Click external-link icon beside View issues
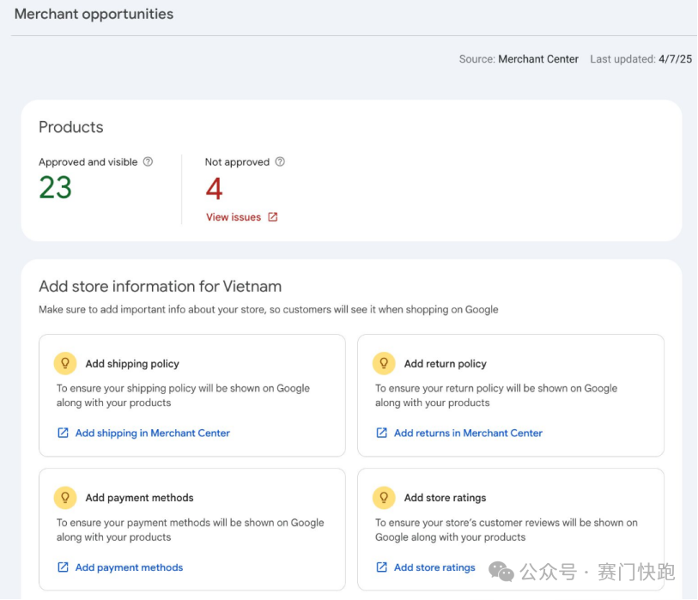This screenshot has width=698, height=600. coord(273,217)
